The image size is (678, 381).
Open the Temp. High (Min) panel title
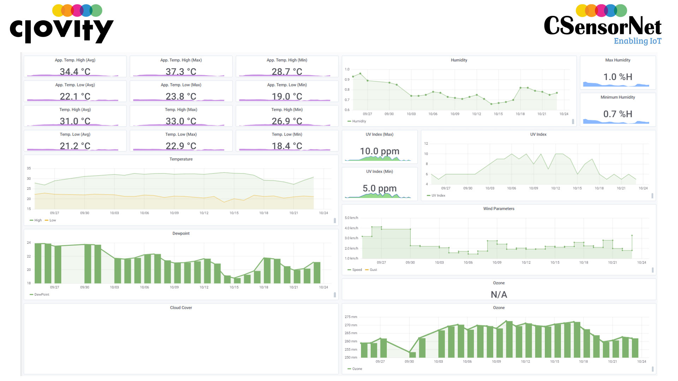pos(287,110)
